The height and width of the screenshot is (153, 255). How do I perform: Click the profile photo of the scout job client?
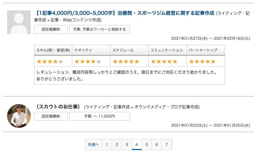[x=19, y=116]
